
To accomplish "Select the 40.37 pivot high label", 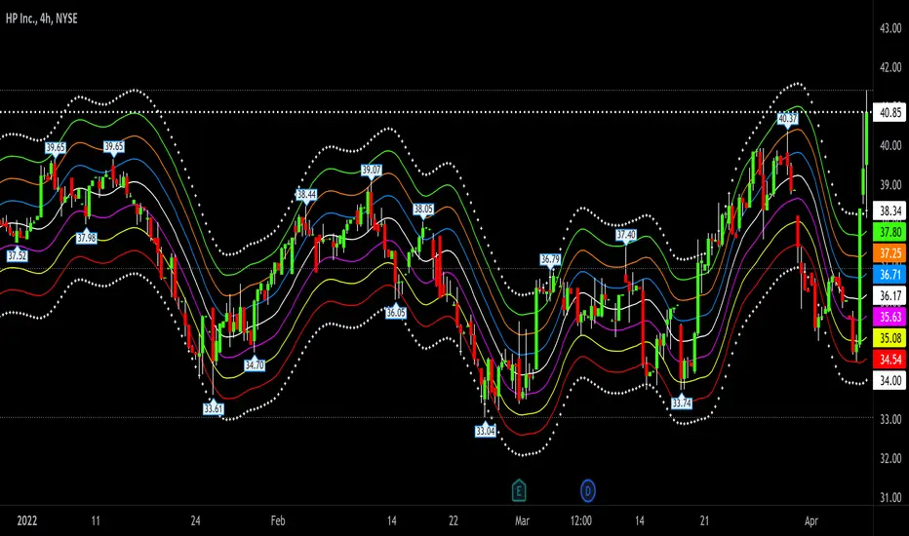I will coord(787,119).
